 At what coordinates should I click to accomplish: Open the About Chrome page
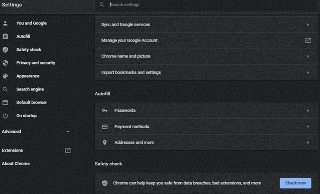16,164
